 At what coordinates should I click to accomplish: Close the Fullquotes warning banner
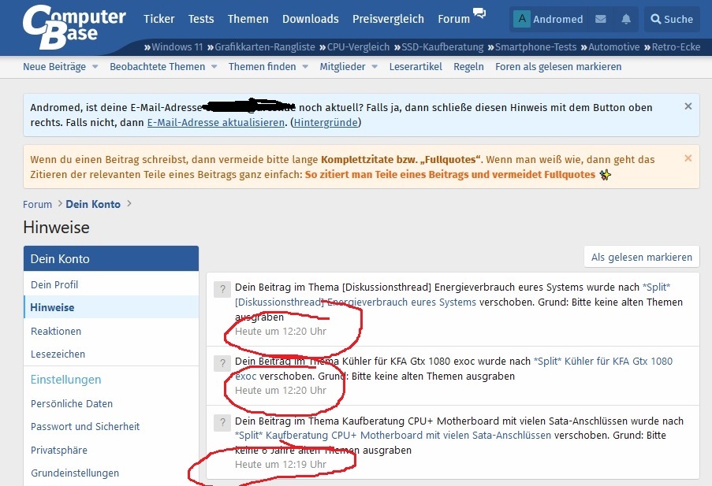coord(688,158)
